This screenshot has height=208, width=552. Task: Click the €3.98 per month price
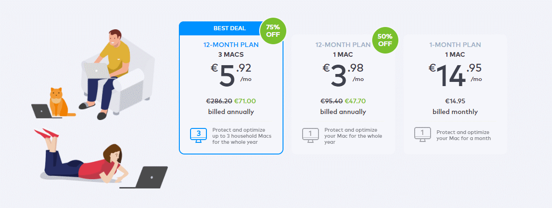(343, 75)
